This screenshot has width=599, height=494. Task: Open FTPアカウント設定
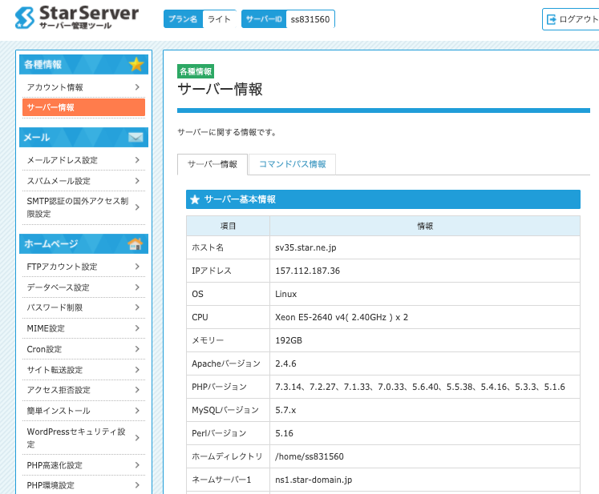tap(83, 267)
